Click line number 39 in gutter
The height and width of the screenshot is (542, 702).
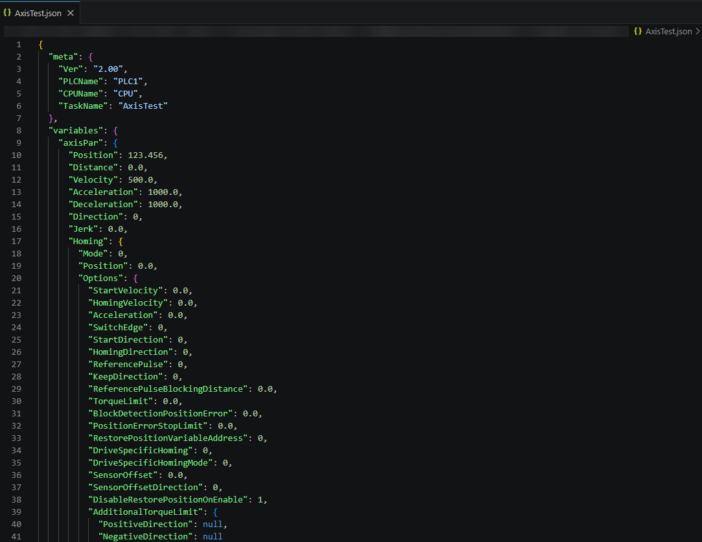[x=16, y=512]
